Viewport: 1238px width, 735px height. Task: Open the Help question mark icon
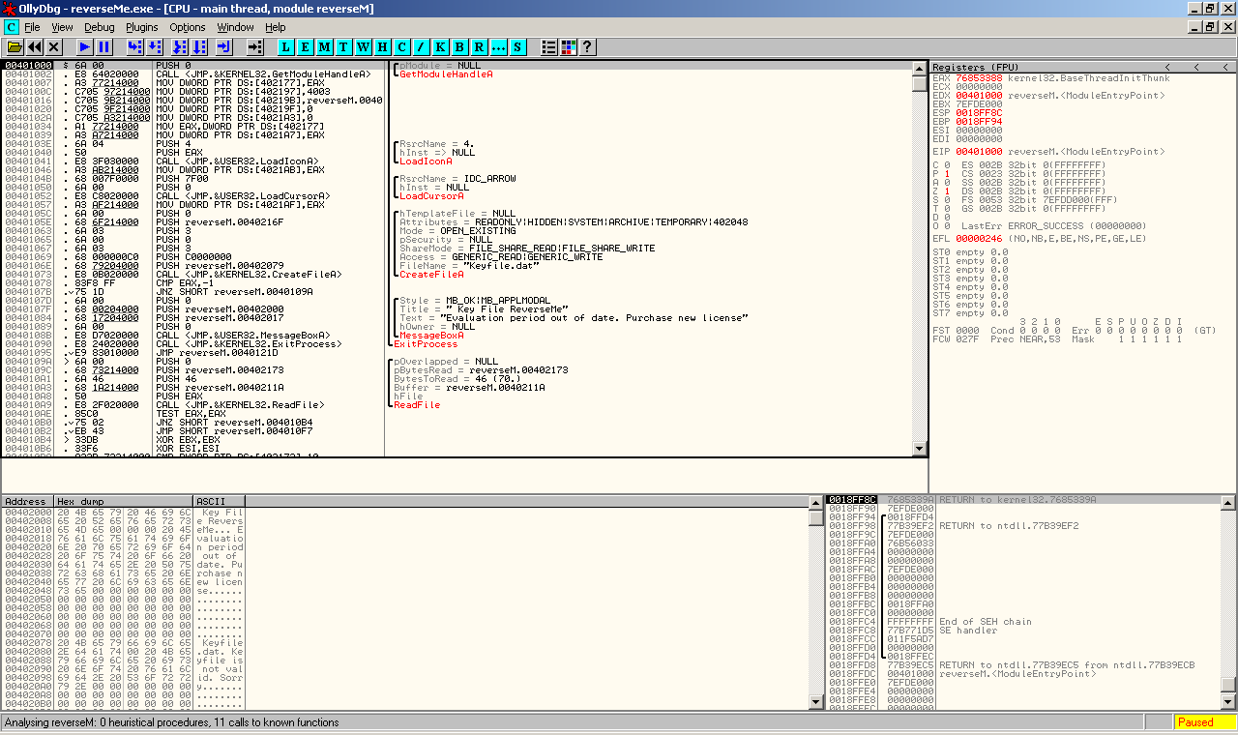click(x=587, y=46)
